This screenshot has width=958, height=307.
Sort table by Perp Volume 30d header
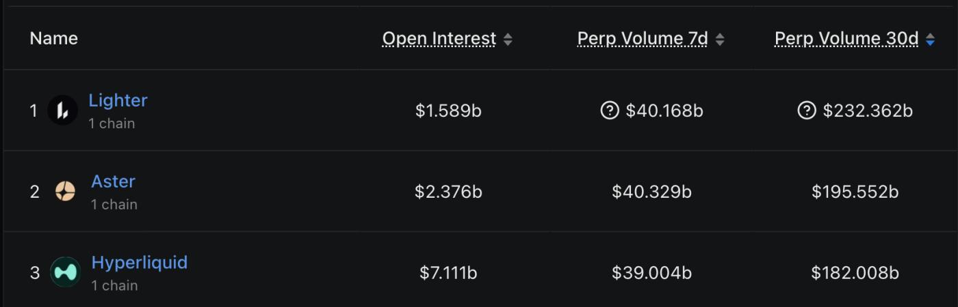click(846, 39)
